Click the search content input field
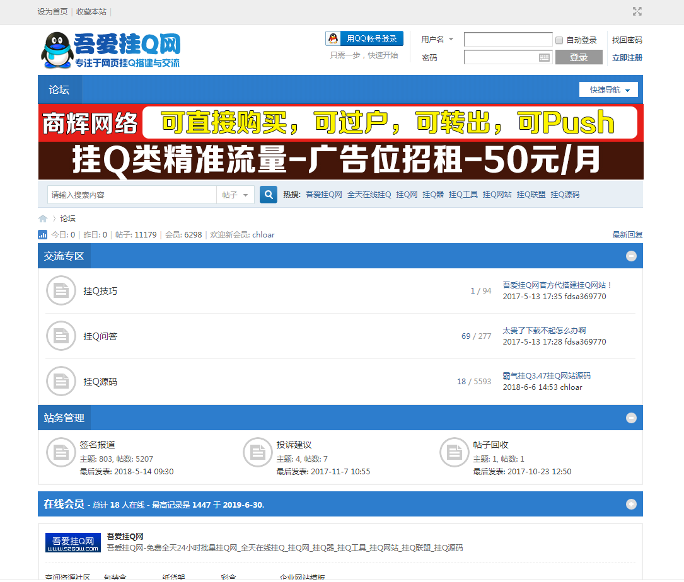 point(132,195)
